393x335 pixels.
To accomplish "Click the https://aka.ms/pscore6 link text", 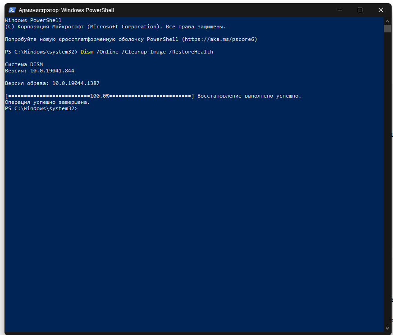I will (219, 39).
